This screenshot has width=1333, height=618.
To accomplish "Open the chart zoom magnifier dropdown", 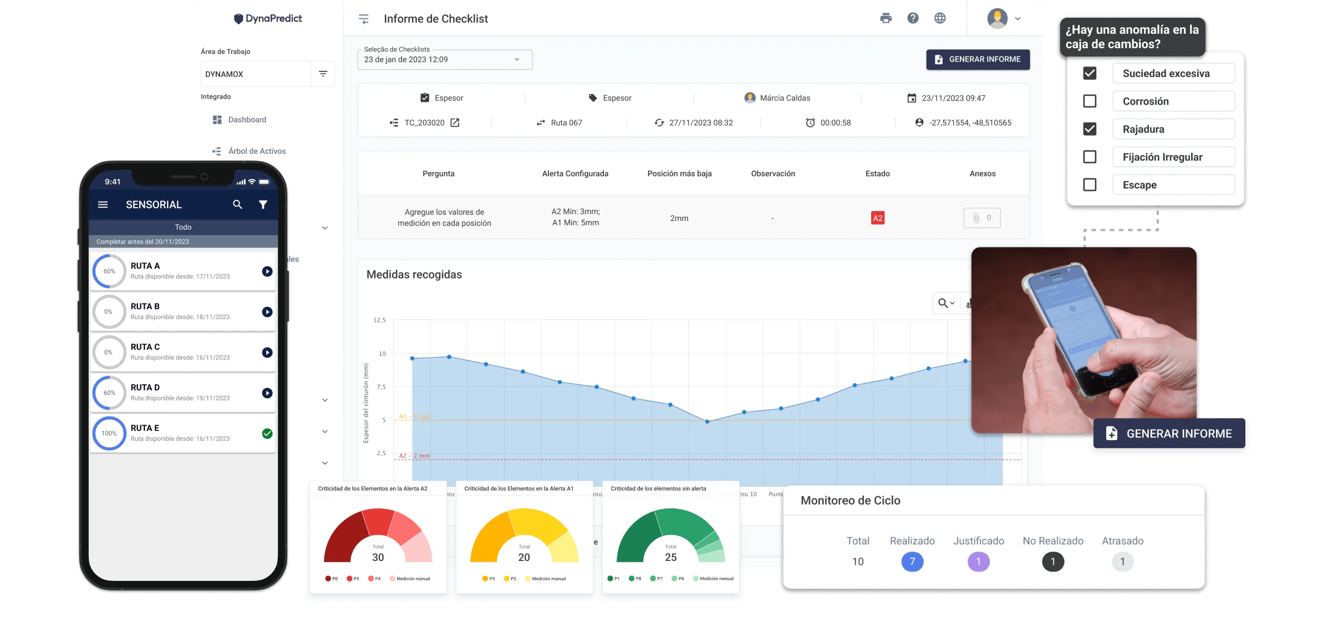I will point(946,303).
